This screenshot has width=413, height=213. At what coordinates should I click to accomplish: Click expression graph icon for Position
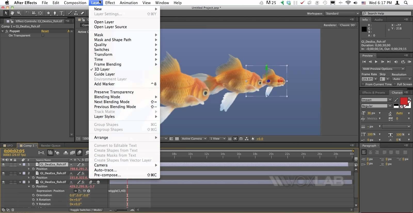point(80,191)
